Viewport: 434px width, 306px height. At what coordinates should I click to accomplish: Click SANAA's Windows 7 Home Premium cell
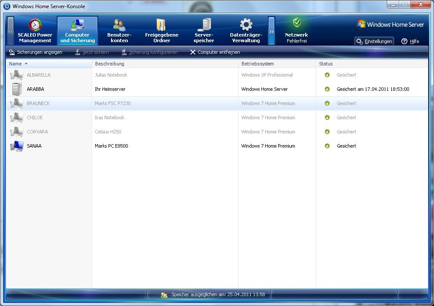[x=268, y=146]
